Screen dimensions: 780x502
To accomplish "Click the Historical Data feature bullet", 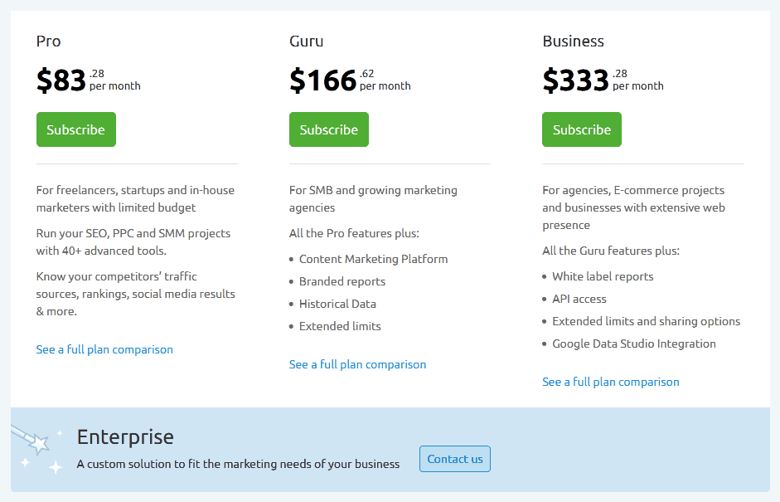I will click(337, 304).
